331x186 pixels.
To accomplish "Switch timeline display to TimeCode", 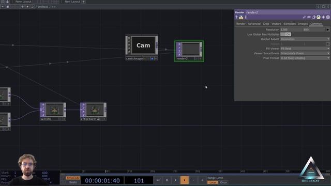I will click(x=73, y=178).
